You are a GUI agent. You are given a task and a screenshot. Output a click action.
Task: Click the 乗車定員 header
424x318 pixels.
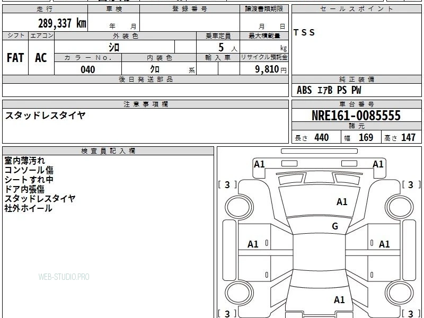[x=218, y=36]
